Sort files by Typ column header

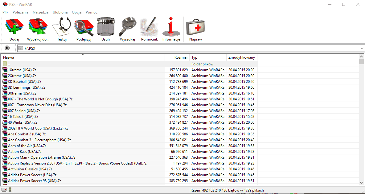(x=208, y=57)
